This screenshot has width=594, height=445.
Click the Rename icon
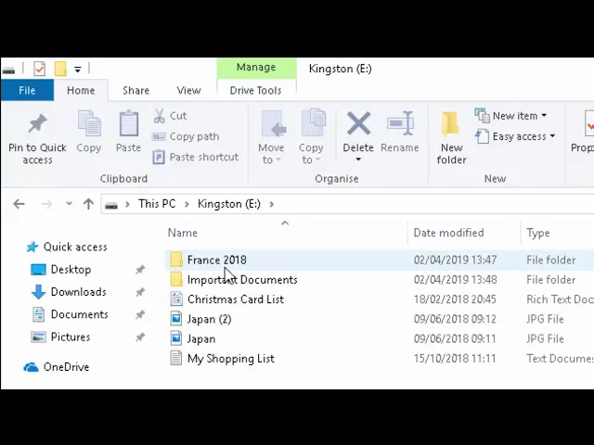[x=400, y=123]
